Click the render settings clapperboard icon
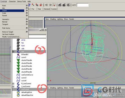Viewport: 125px width, 98px height. pyautogui.click(x=68, y=5)
